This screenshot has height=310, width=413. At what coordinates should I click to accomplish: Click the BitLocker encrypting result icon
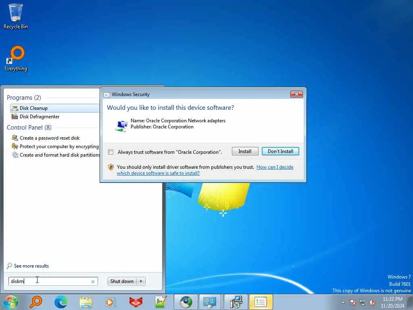(15, 146)
